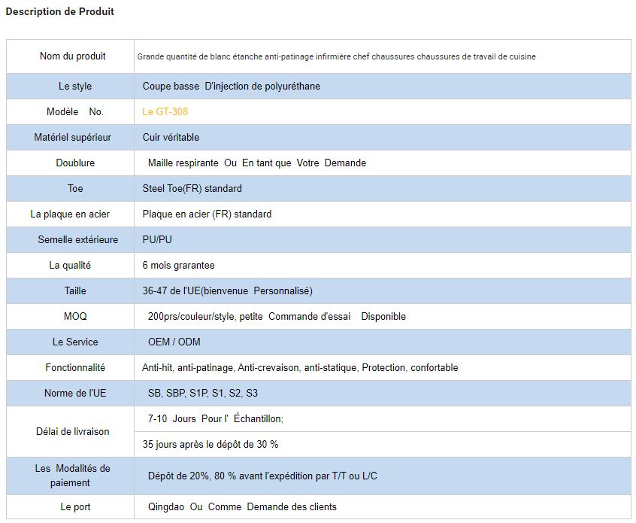Click the 'Cuir véritable' value cell
Image resolution: width=636 pixels, height=523 pixels.
pos(171,137)
